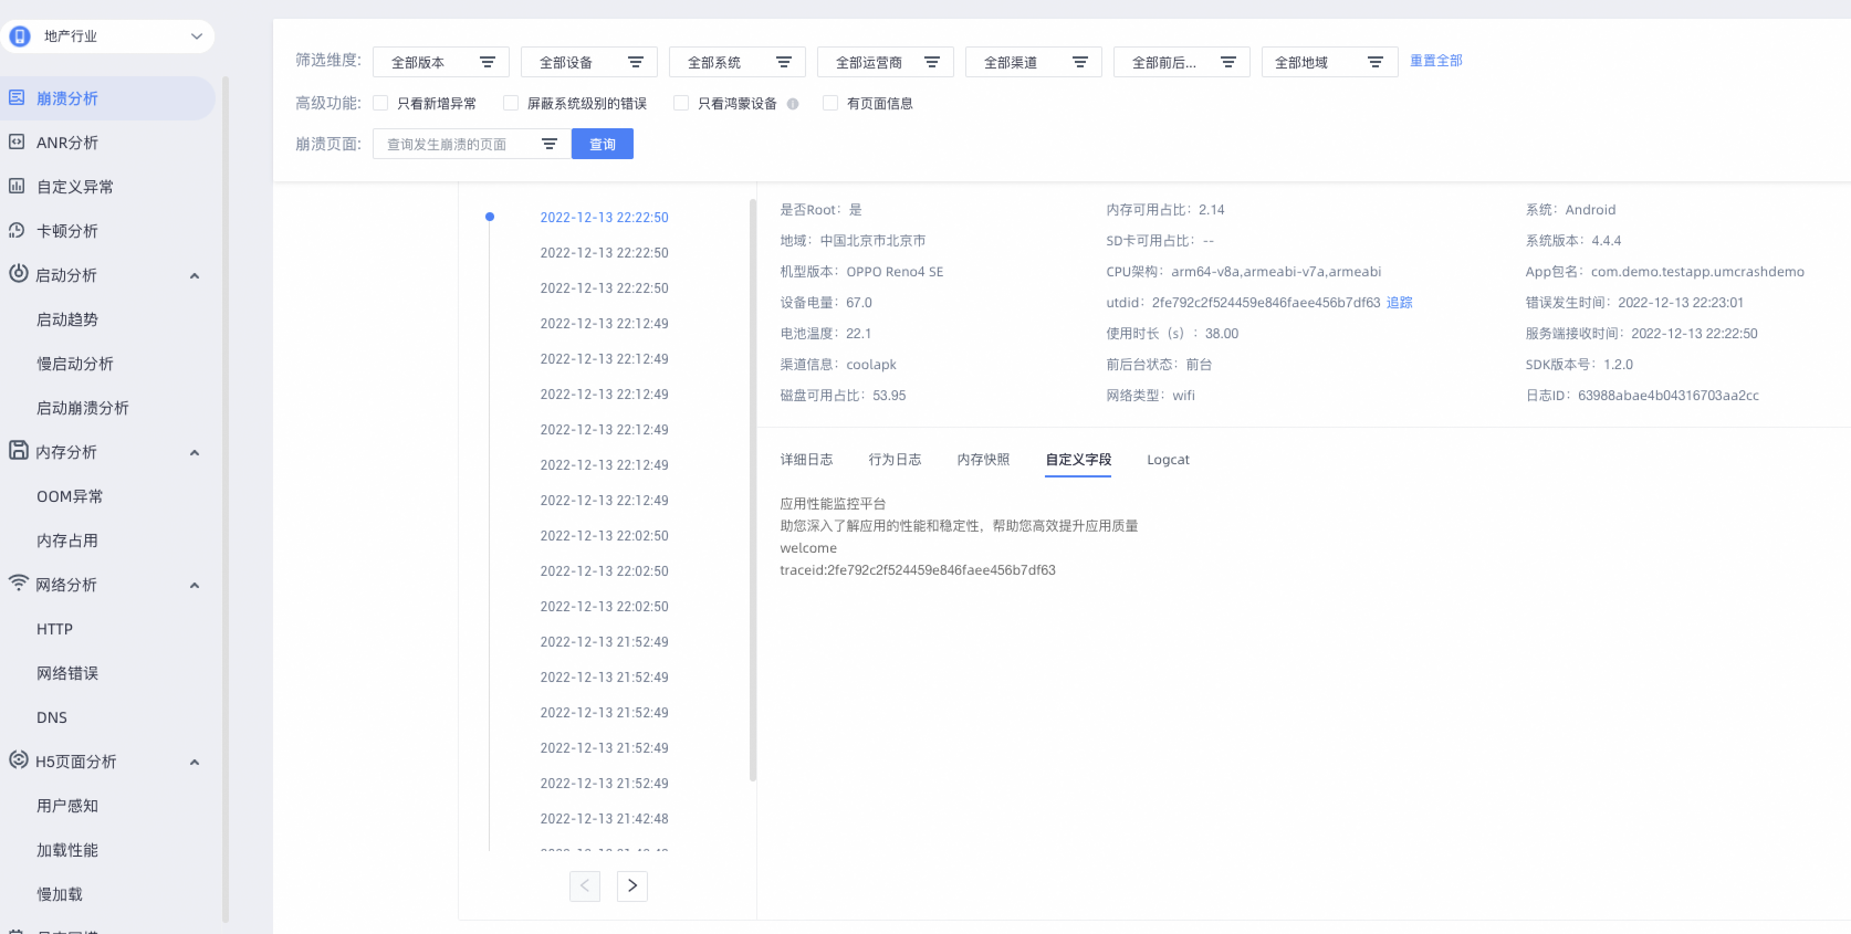
Task: Open 网络错误 menu item
Action: [x=67, y=673]
